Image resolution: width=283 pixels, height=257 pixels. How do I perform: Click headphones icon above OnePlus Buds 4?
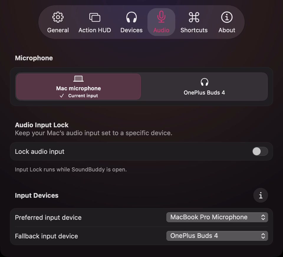[204, 82]
